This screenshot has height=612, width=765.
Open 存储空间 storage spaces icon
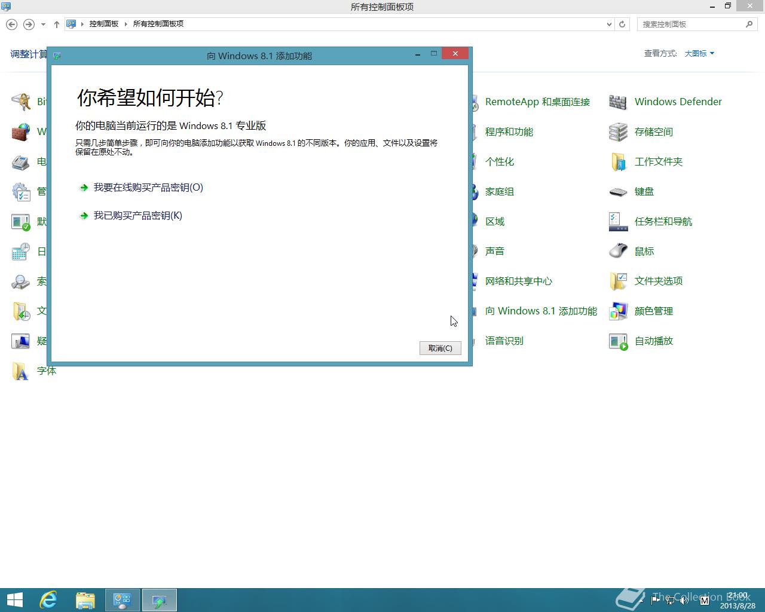(618, 131)
